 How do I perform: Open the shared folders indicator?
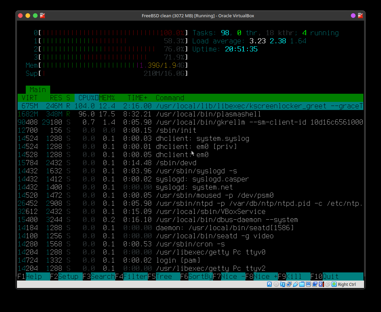(x=302, y=284)
